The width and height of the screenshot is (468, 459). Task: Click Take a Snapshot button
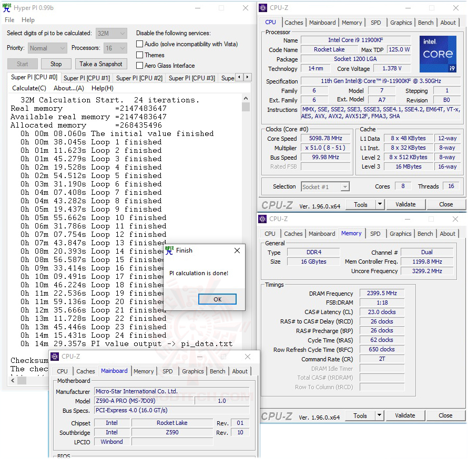pos(100,64)
